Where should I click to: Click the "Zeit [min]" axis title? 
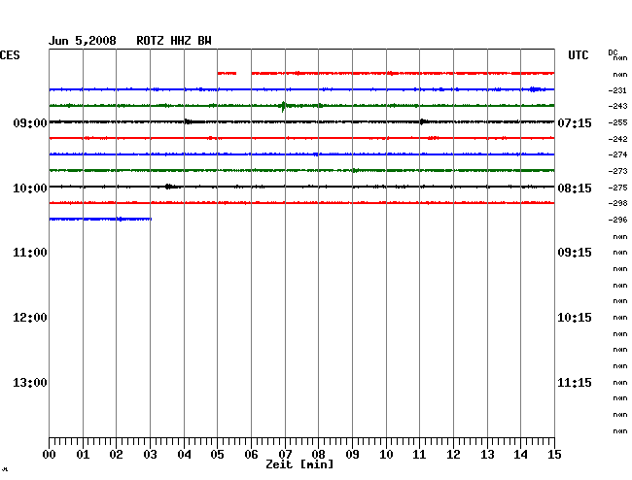[x=299, y=464]
